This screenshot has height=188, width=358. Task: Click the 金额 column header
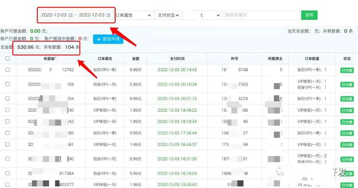[x=136, y=59]
